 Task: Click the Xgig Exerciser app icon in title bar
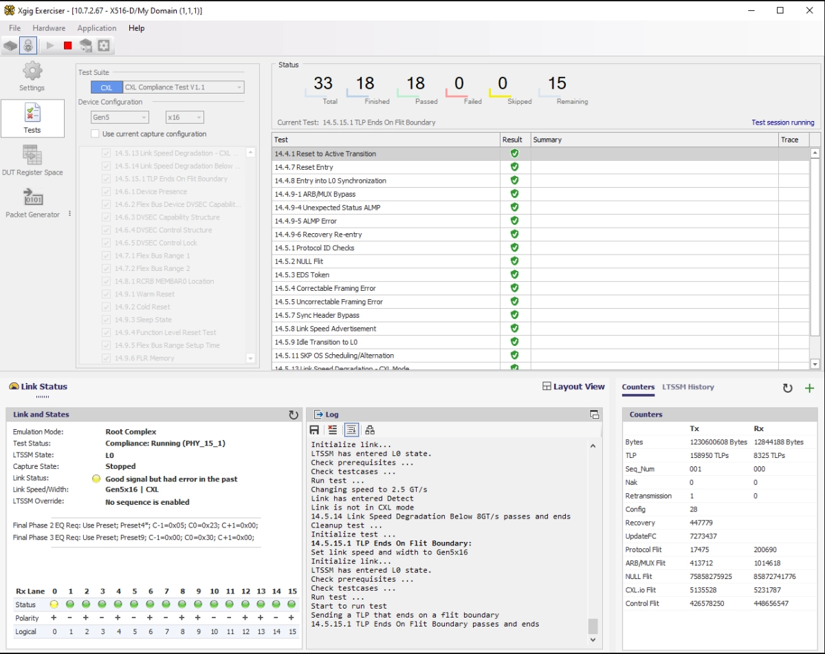(9, 10)
